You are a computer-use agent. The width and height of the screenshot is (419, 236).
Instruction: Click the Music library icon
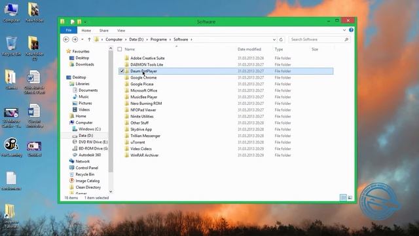point(75,96)
